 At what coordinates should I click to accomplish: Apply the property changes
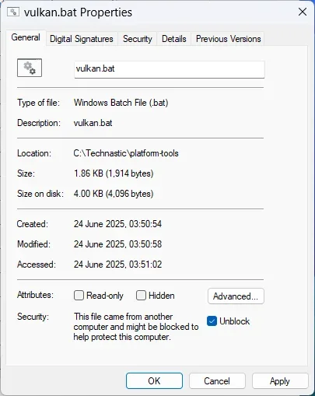tap(280, 380)
